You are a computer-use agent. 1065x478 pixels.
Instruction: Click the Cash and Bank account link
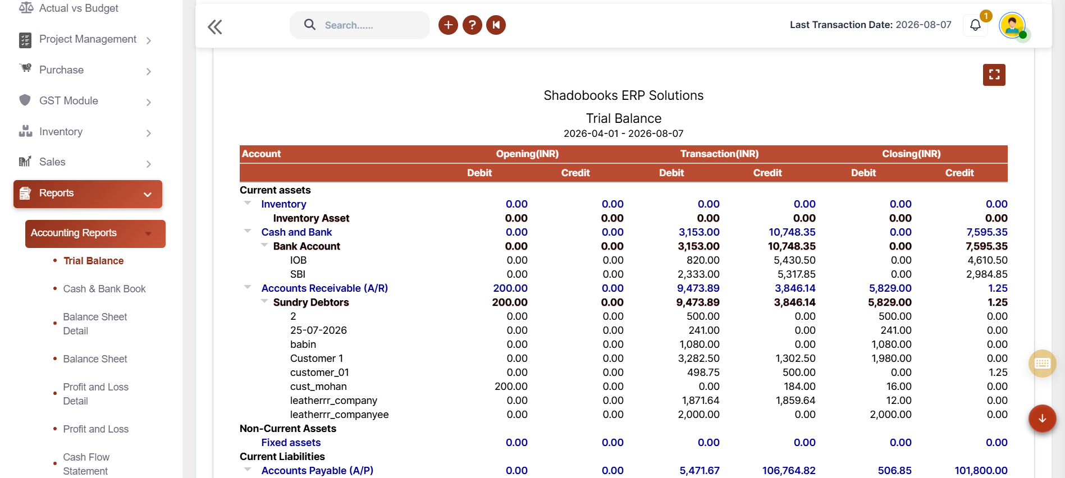296,232
